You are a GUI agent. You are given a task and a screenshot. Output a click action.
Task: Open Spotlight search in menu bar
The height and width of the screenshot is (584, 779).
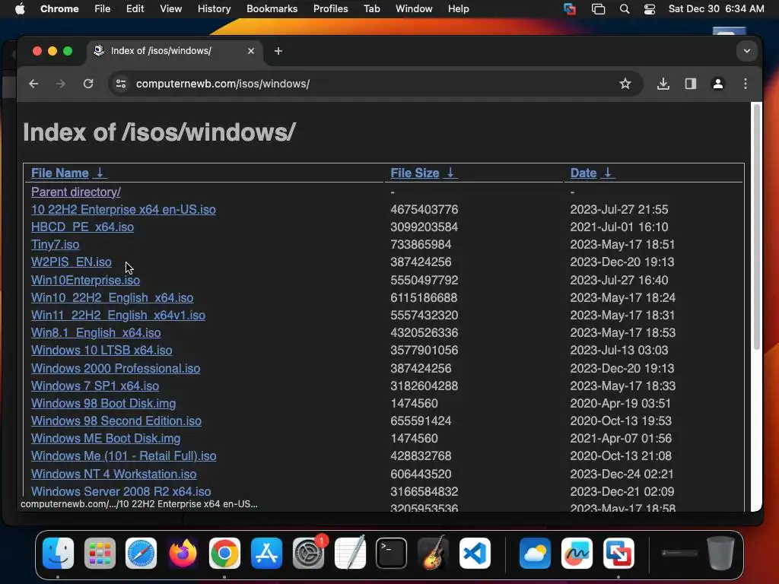coord(625,9)
